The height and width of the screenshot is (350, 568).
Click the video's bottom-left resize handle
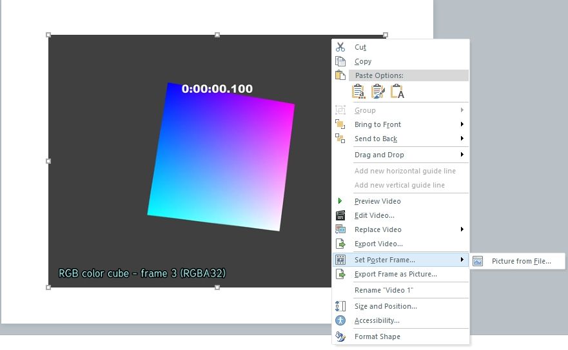[x=48, y=287]
